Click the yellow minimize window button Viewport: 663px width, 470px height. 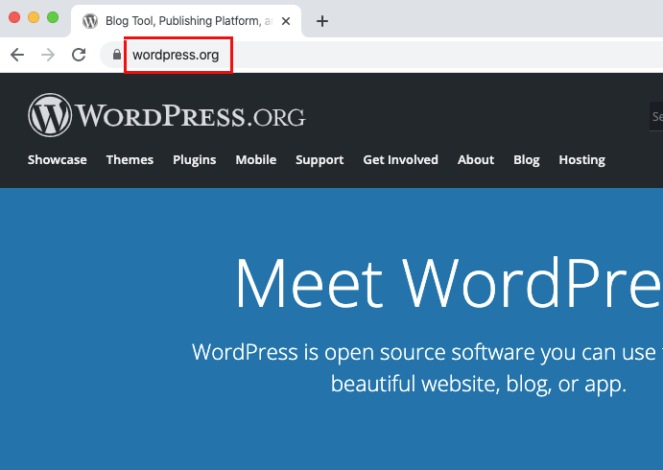click(34, 17)
